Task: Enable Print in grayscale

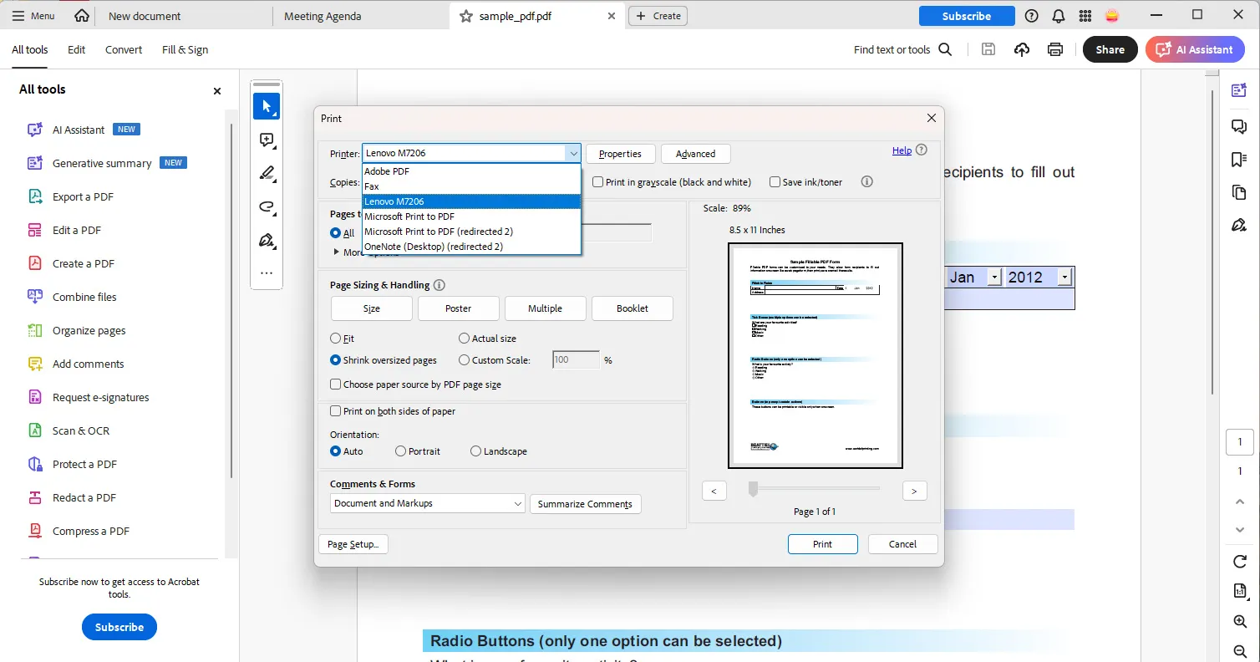Action: 598,181
